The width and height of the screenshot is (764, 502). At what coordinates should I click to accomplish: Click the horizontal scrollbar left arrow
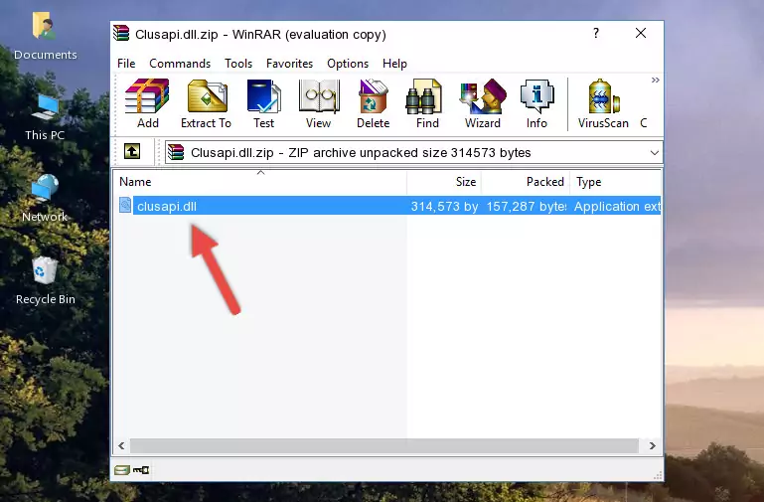pos(121,445)
